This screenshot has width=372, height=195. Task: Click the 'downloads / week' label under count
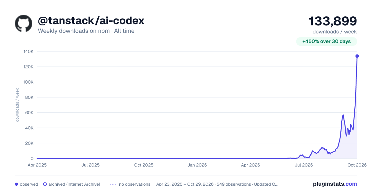click(335, 32)
